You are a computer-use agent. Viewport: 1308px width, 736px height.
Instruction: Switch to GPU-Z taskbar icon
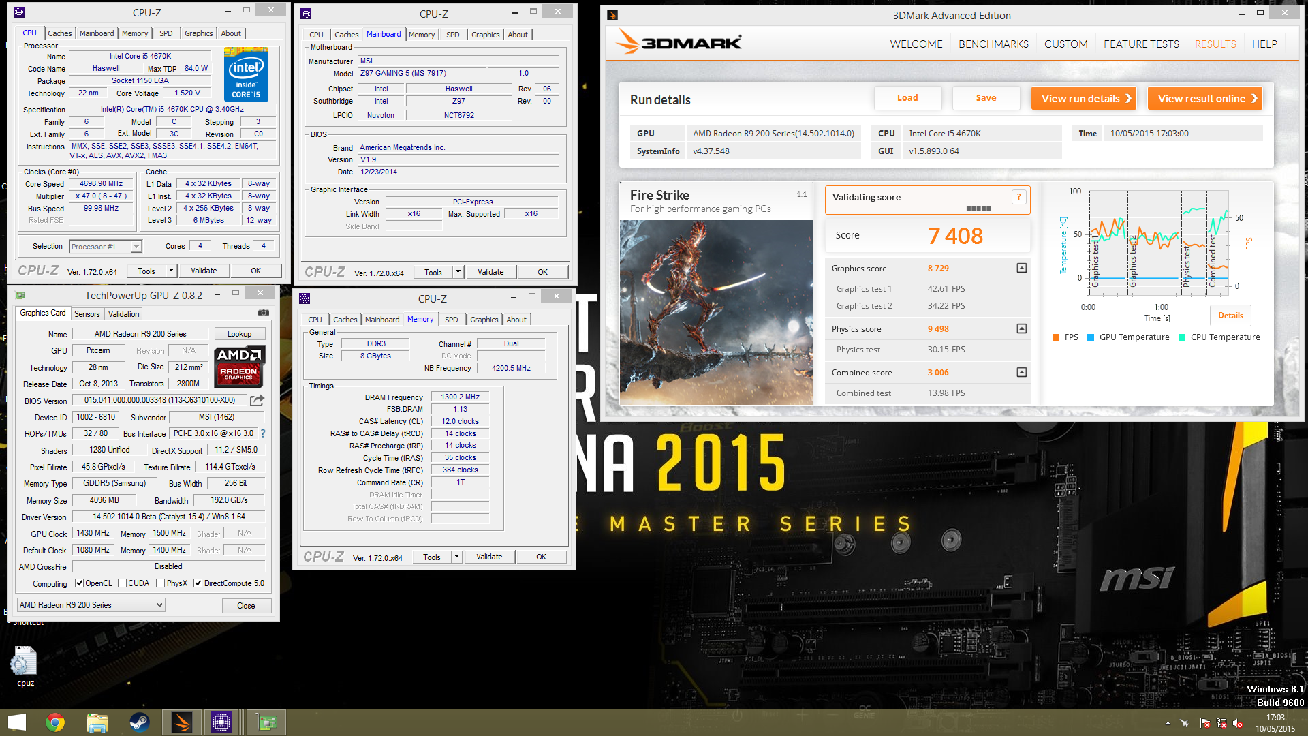(265, 722)
